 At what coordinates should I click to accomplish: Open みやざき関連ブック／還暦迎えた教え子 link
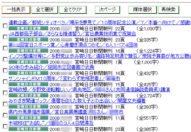[x=77, y=101]
